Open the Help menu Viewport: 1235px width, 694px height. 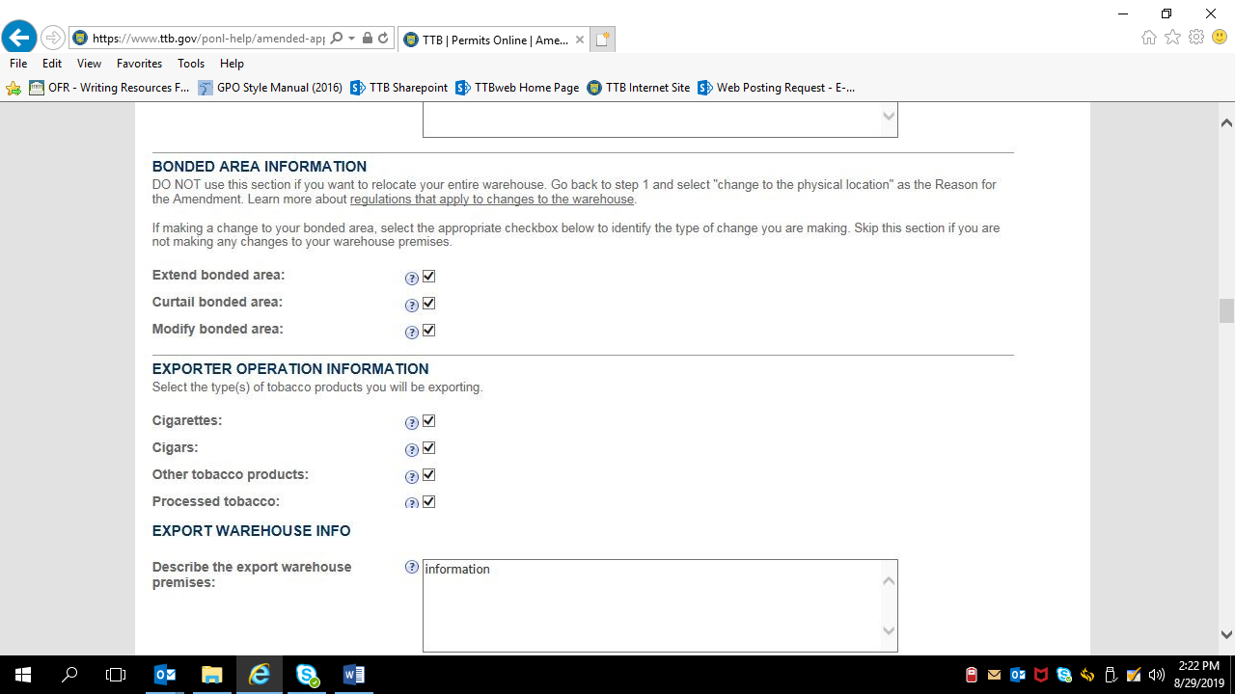click(232, 64)
